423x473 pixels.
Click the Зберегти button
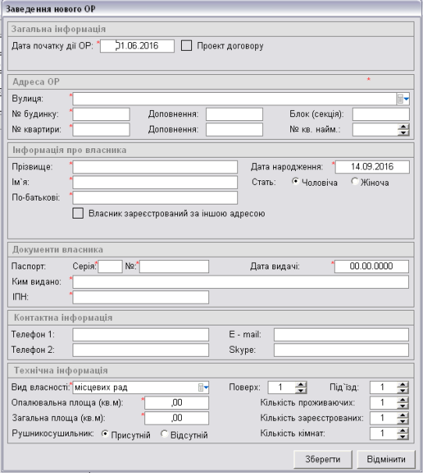click(323, 459)
